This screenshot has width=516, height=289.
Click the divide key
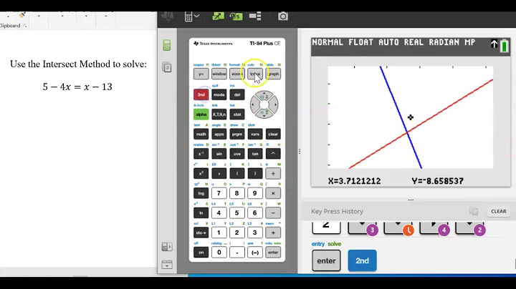[x=273, y=173]
